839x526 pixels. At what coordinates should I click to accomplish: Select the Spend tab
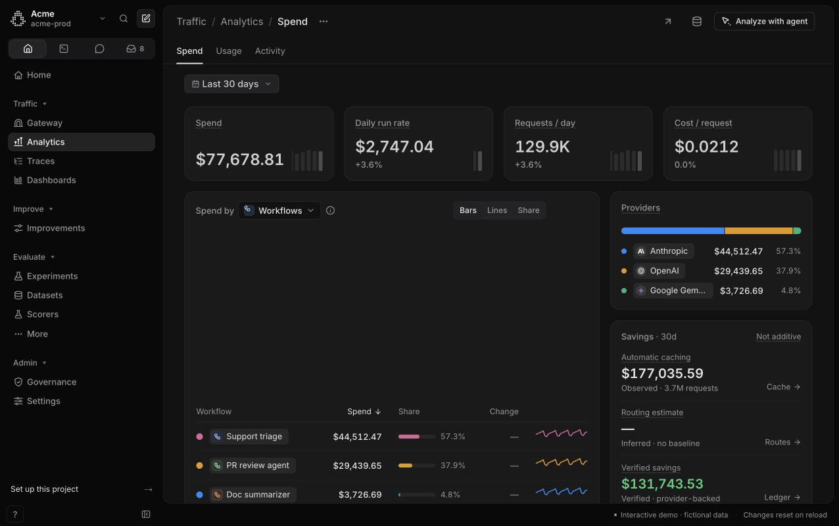click(189, 51)
